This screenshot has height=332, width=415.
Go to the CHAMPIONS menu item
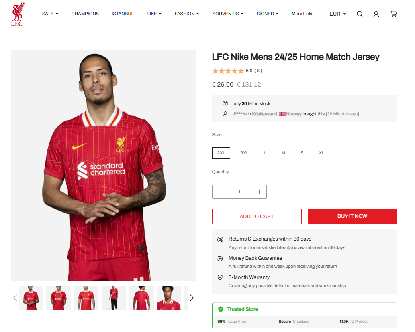point(85,14)
